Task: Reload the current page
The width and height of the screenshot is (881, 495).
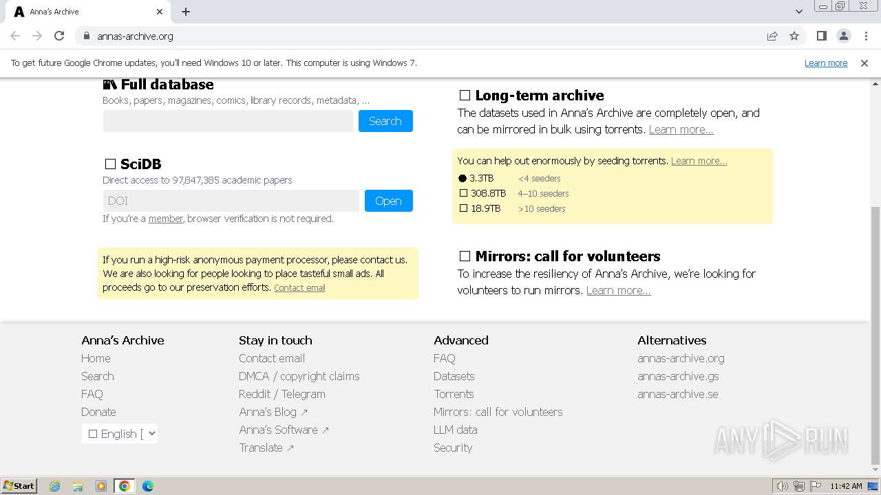Action: [x=59, y=36]
